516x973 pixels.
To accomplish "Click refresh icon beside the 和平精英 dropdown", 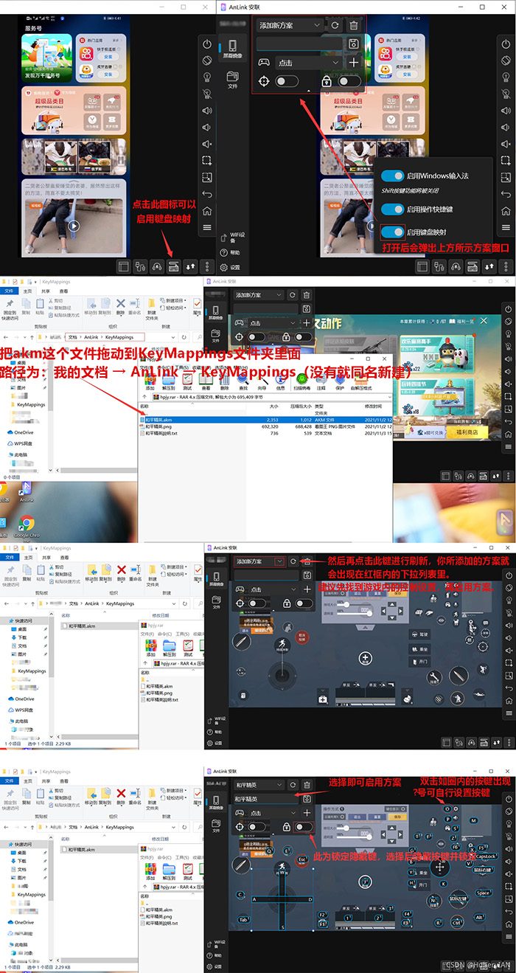I will pos(293,785).
